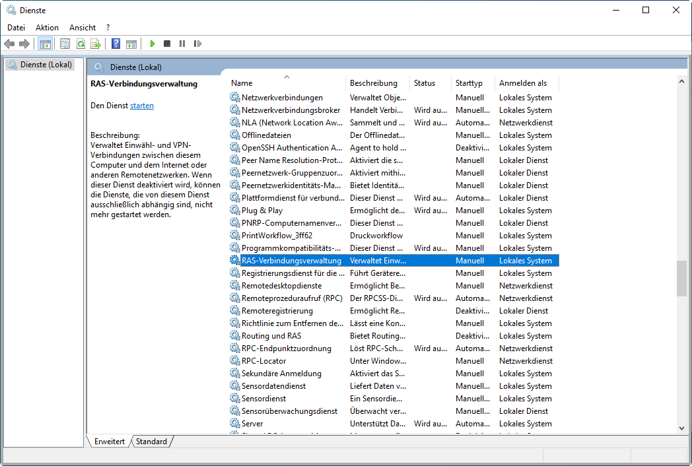Click the Dienste gear icon in title bar
This screenshot has height=466, width=692.
(x=11, y=10)
